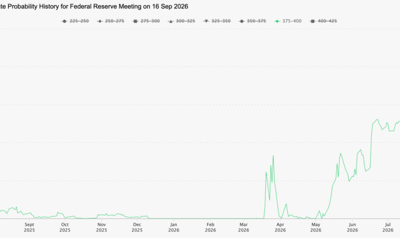Toggle the 300-325 series in legend

(182, 21)
